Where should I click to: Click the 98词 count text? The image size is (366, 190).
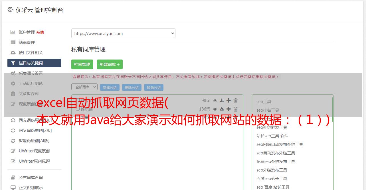(x=206, y=101)
